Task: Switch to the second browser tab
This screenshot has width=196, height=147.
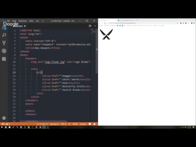Action: click(126, 20)
